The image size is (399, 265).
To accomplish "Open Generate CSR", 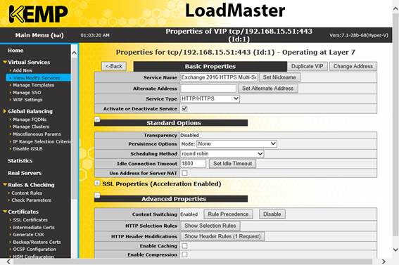I will pos(28,235).
